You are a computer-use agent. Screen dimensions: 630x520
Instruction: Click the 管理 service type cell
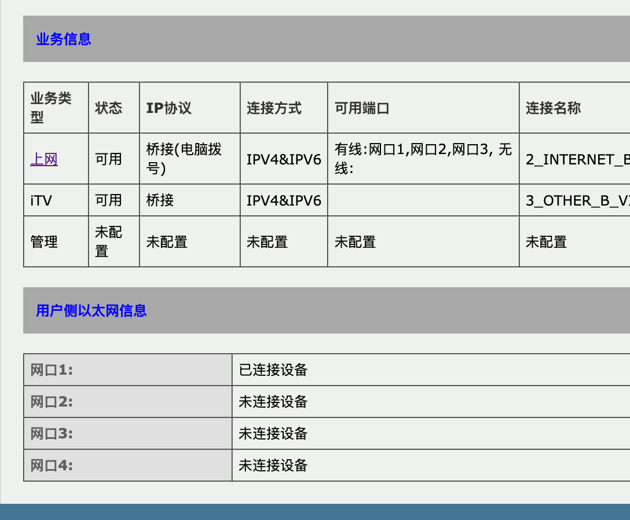(x=44, y=241)
